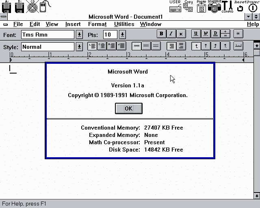This screenshot has width=260, height=208.
Task: Click vertical scrollbar down arrow
Action: [x=257, y=196]
